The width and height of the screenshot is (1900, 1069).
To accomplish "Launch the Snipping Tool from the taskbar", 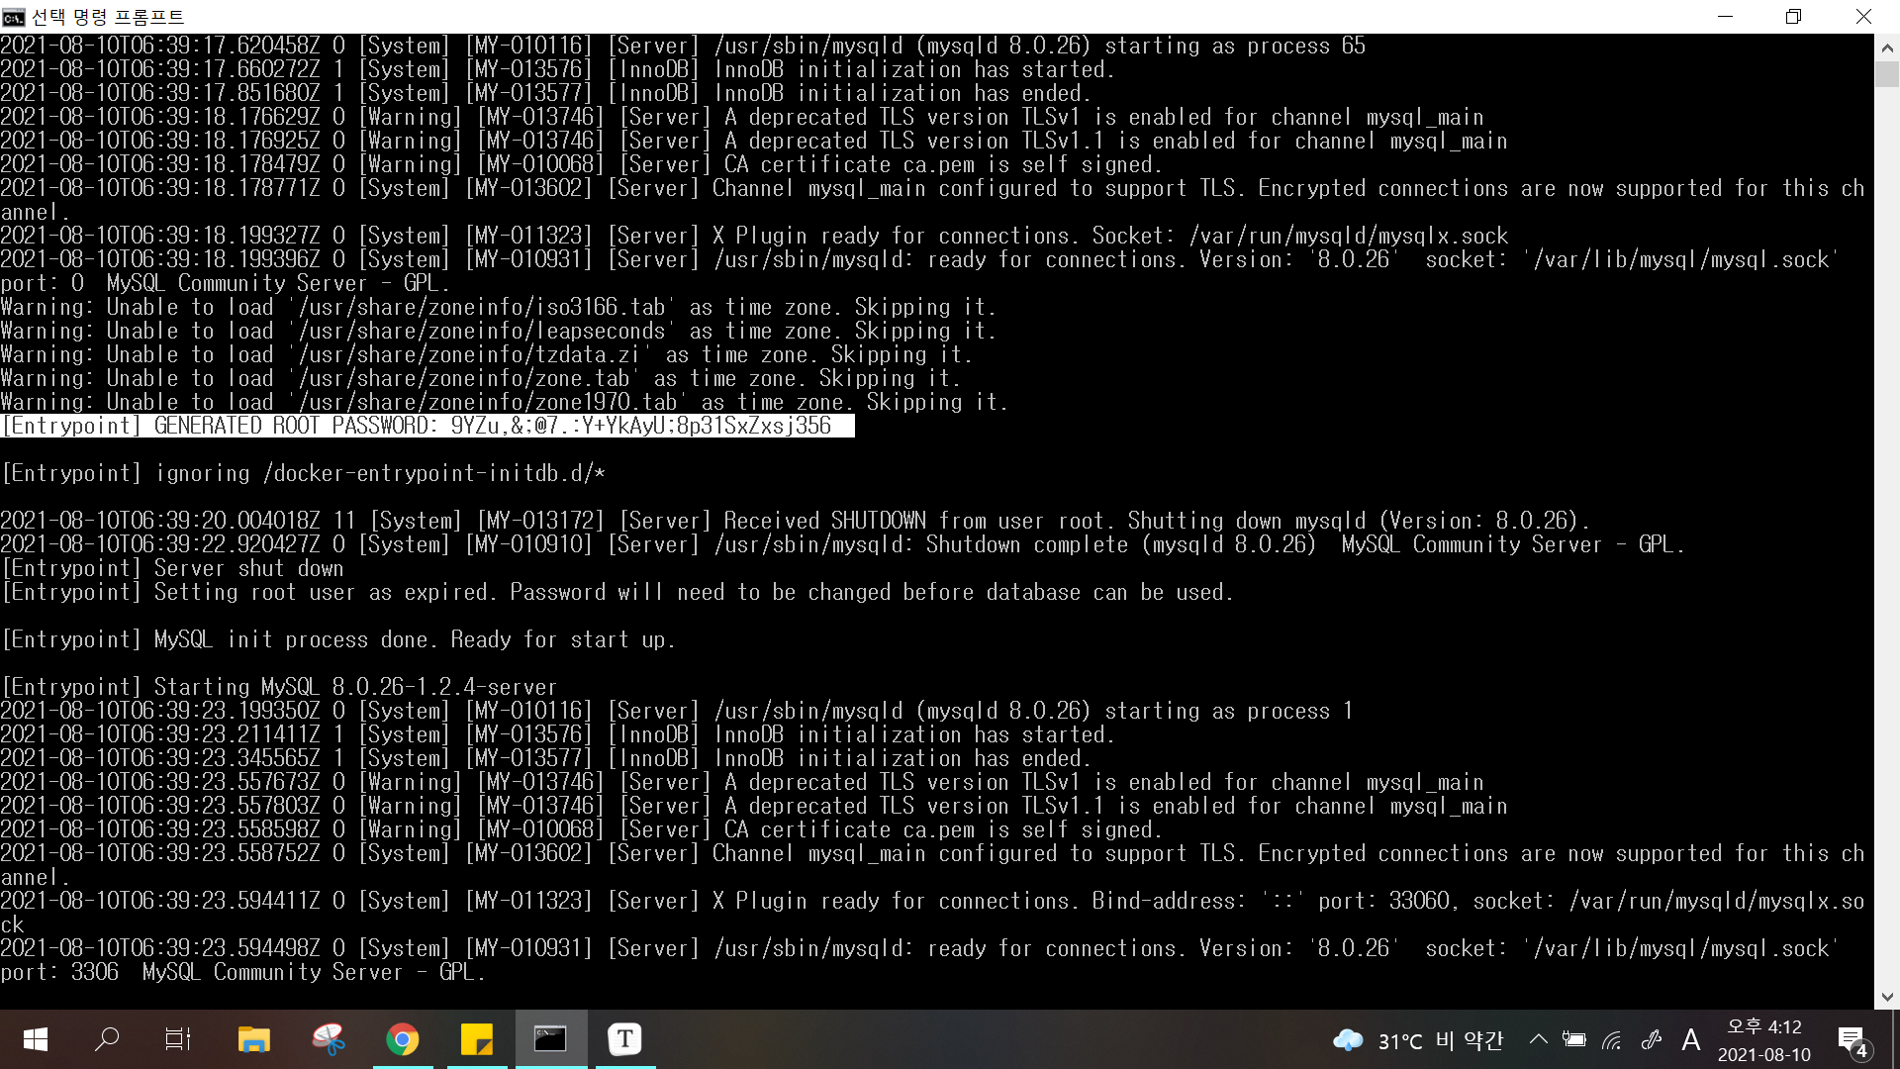I will [x=328, y=1039].
